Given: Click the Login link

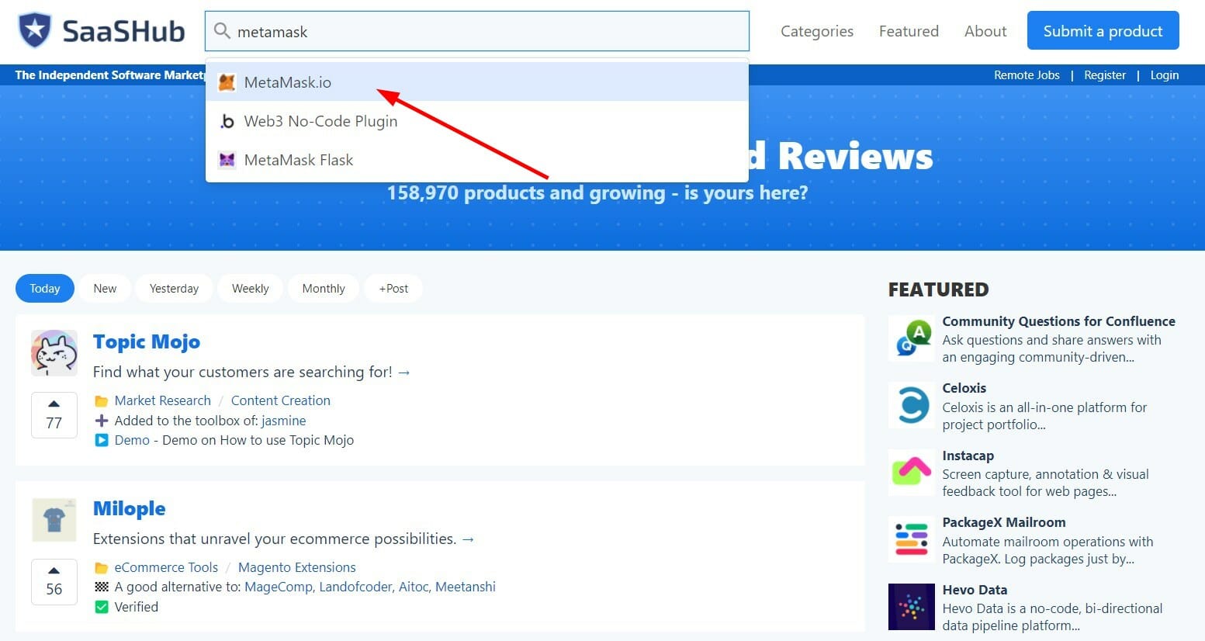Looking at the screenshot, I should tap(1165, 75).
